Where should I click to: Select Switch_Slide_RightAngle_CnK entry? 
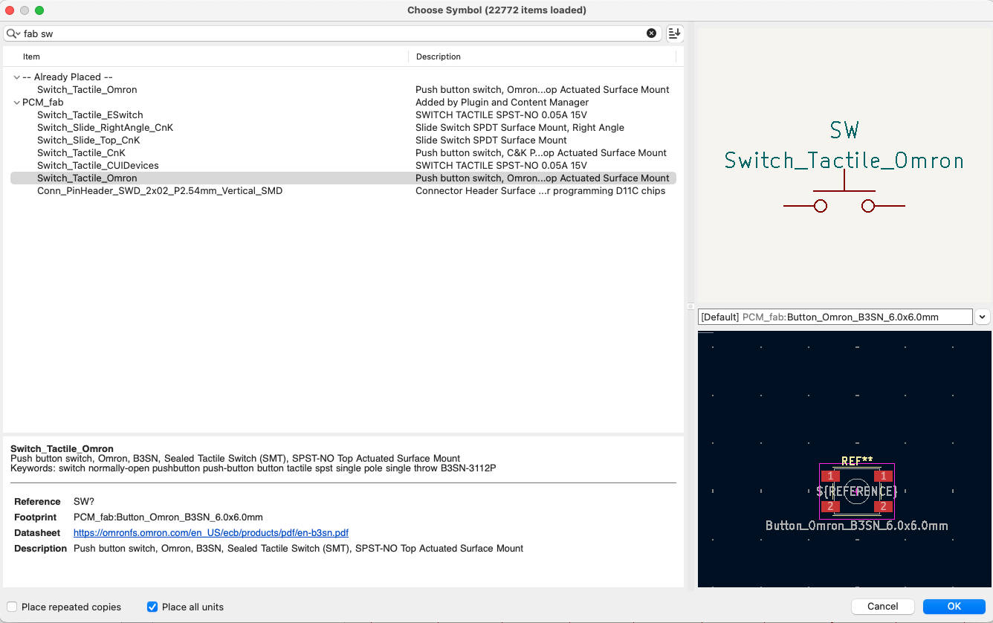pos(105,128)
